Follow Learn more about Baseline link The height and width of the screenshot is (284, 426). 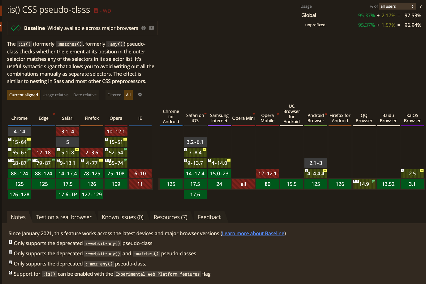coord(253,233)
